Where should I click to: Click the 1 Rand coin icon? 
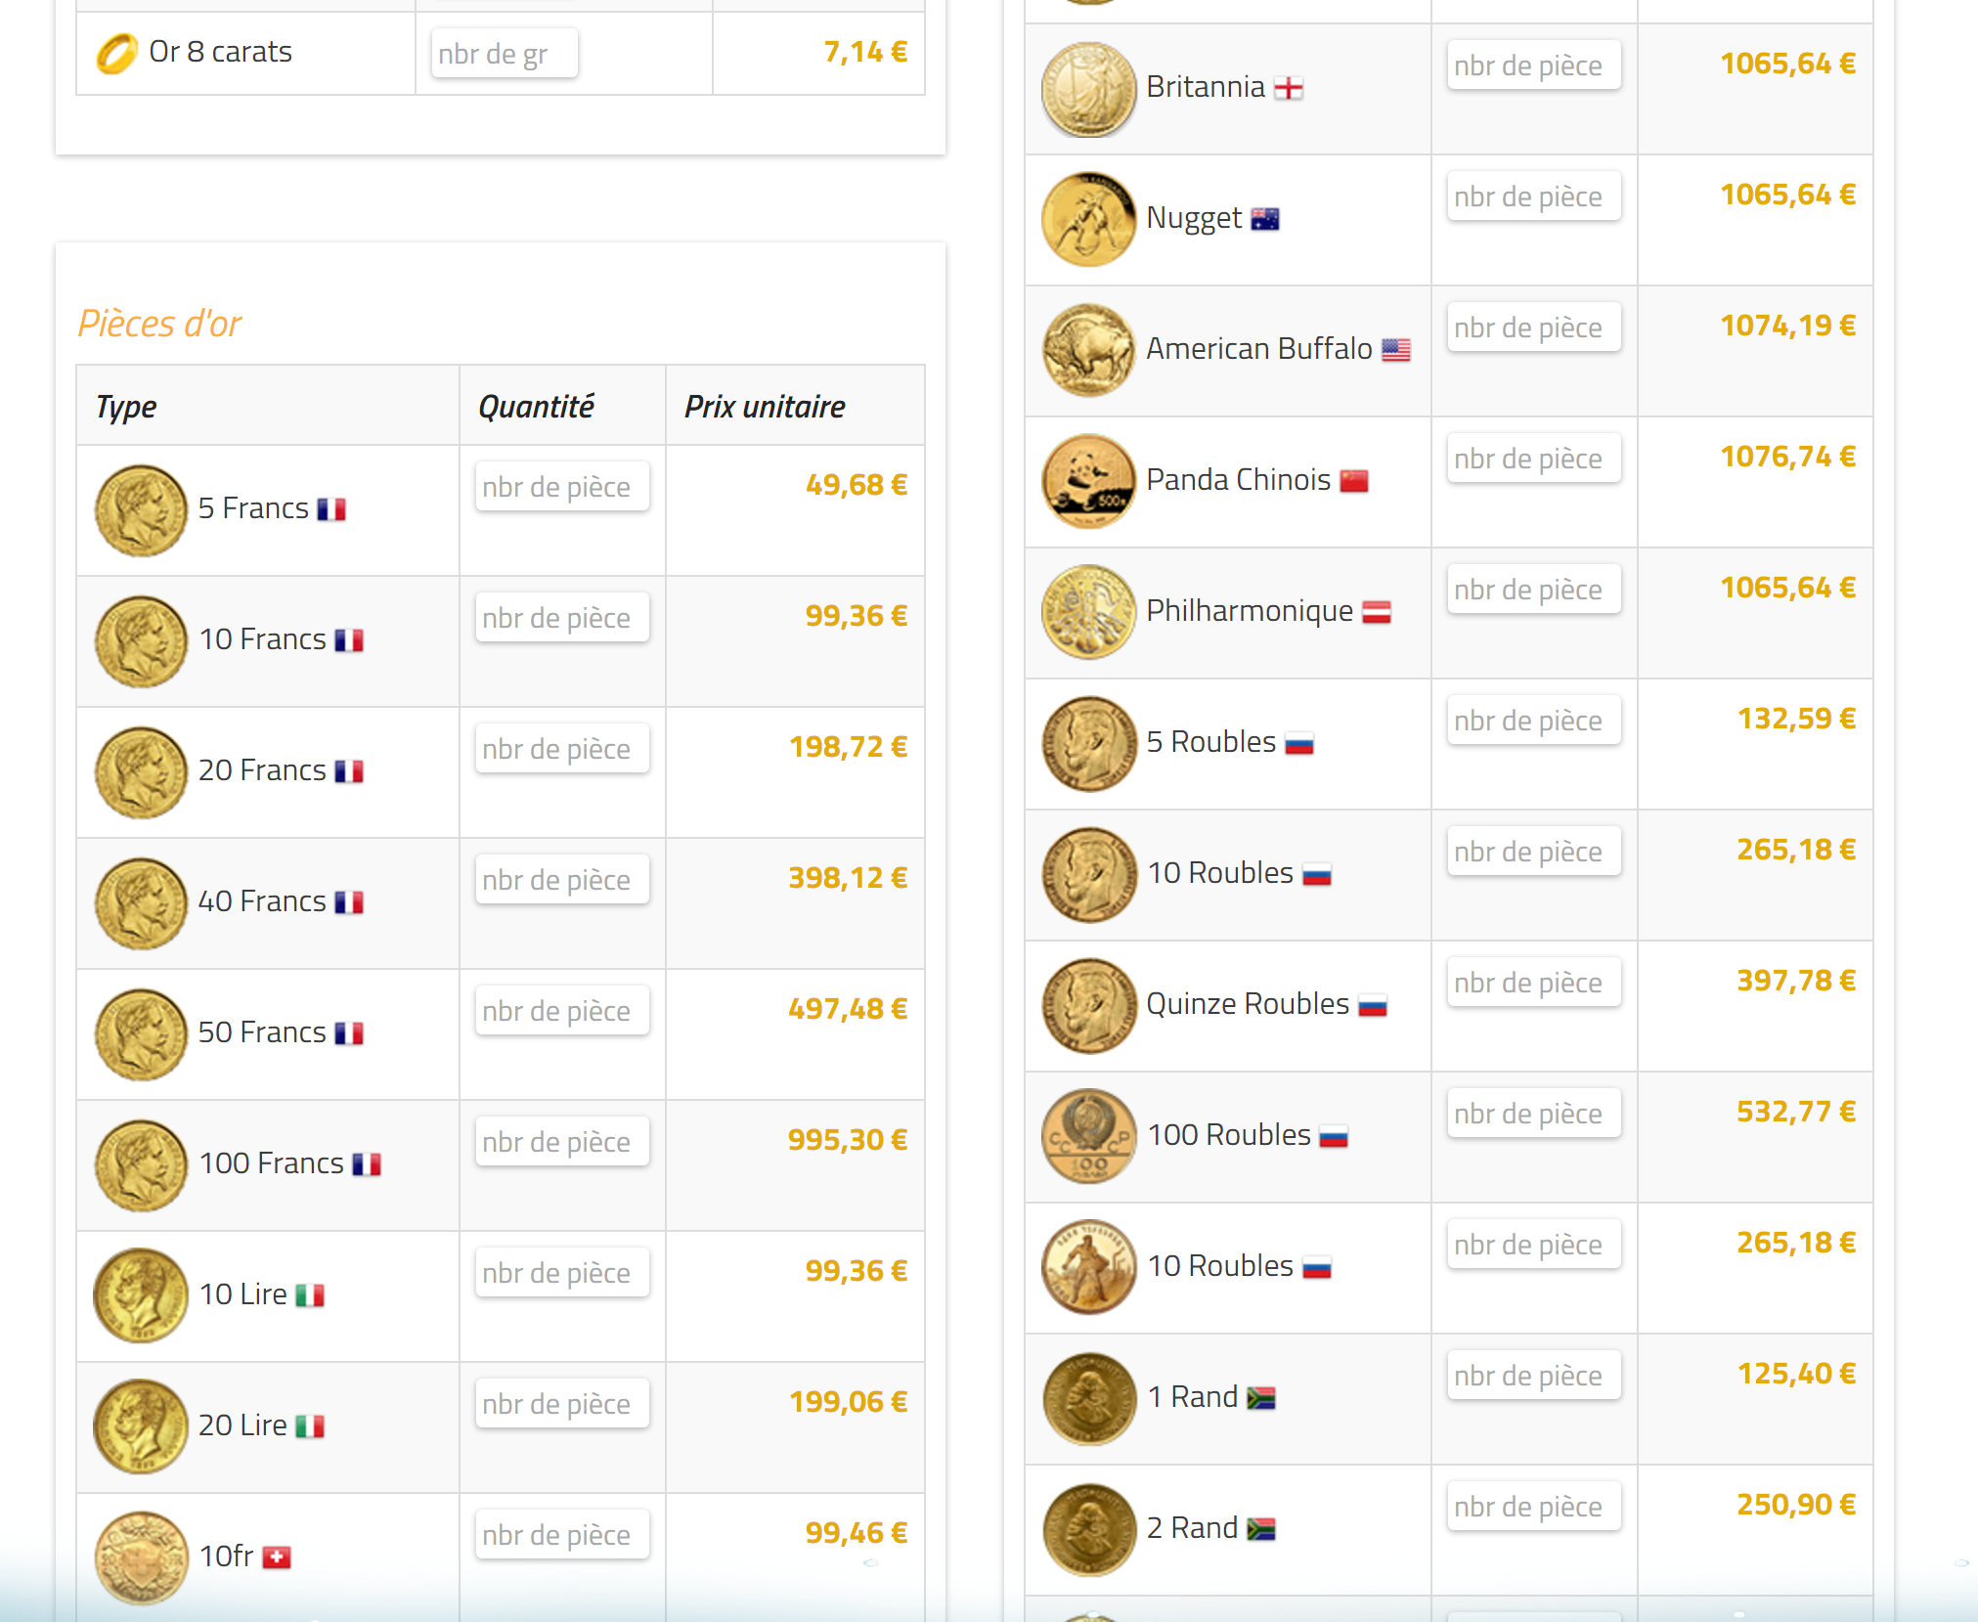point(1088,1399)
